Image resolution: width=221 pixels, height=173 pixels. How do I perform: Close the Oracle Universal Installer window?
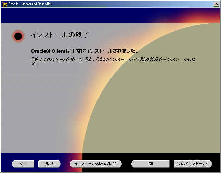click(216, 4)
